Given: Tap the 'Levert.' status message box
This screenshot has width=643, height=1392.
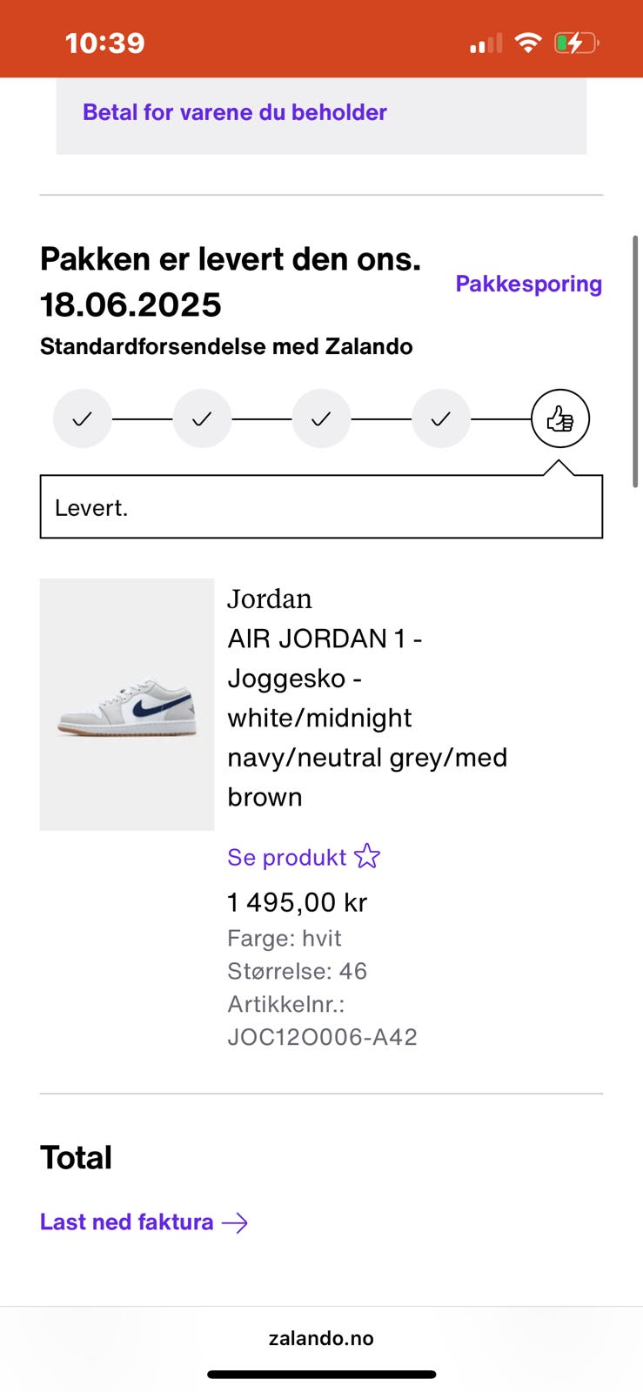Looking at the screenshot, I should (x=321, y=507).
